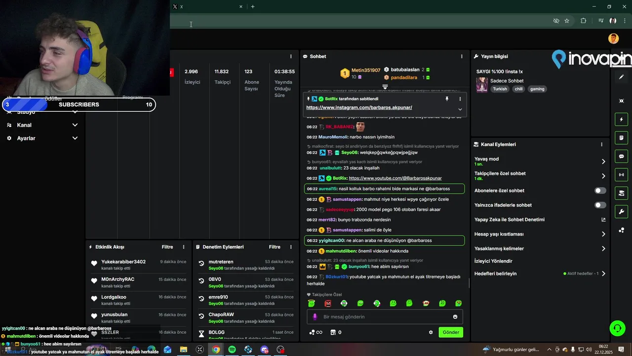Viewport: 632px width, 356px height.
Task: Expand Hedefleri belirleyin option
Action: point(603,273)
